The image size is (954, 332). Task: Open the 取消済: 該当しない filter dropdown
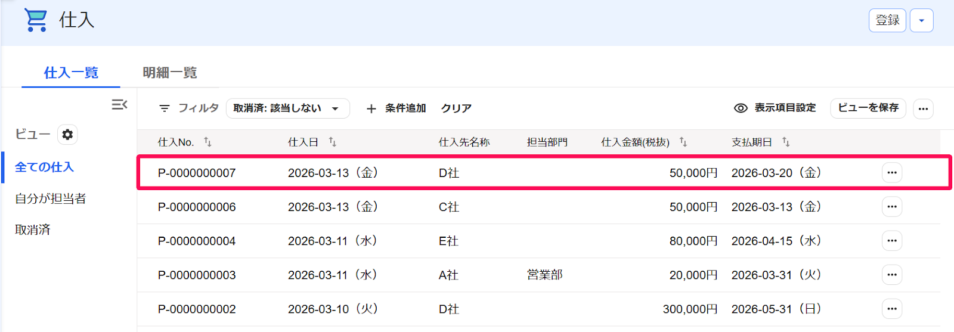click(287, 108)
